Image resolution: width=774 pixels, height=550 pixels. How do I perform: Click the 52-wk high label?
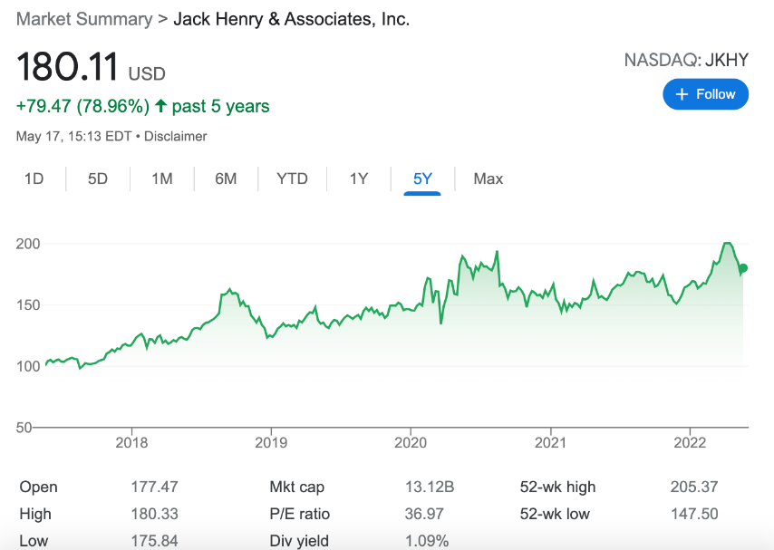(557, 487)
